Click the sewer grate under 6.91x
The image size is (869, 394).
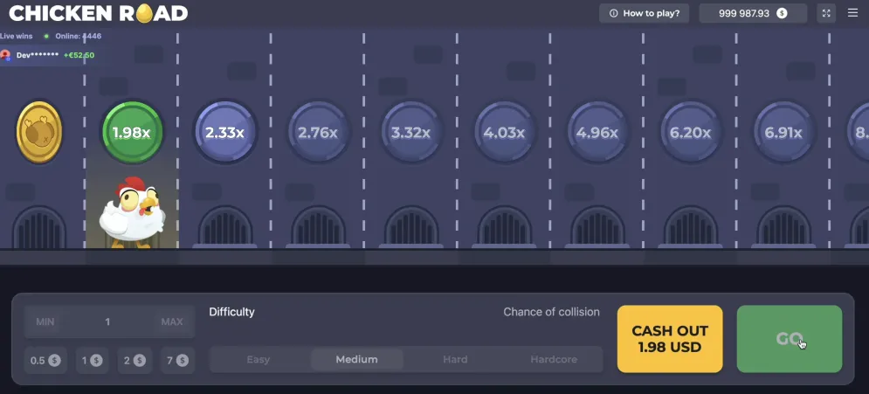(x=783, y=226)
